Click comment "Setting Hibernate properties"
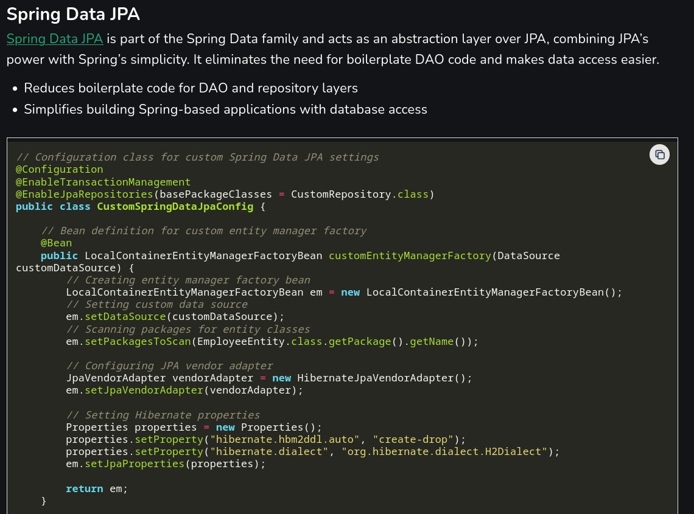Image resolution: width=694 pixels, height=514 pixels. (x=163, y=415)
